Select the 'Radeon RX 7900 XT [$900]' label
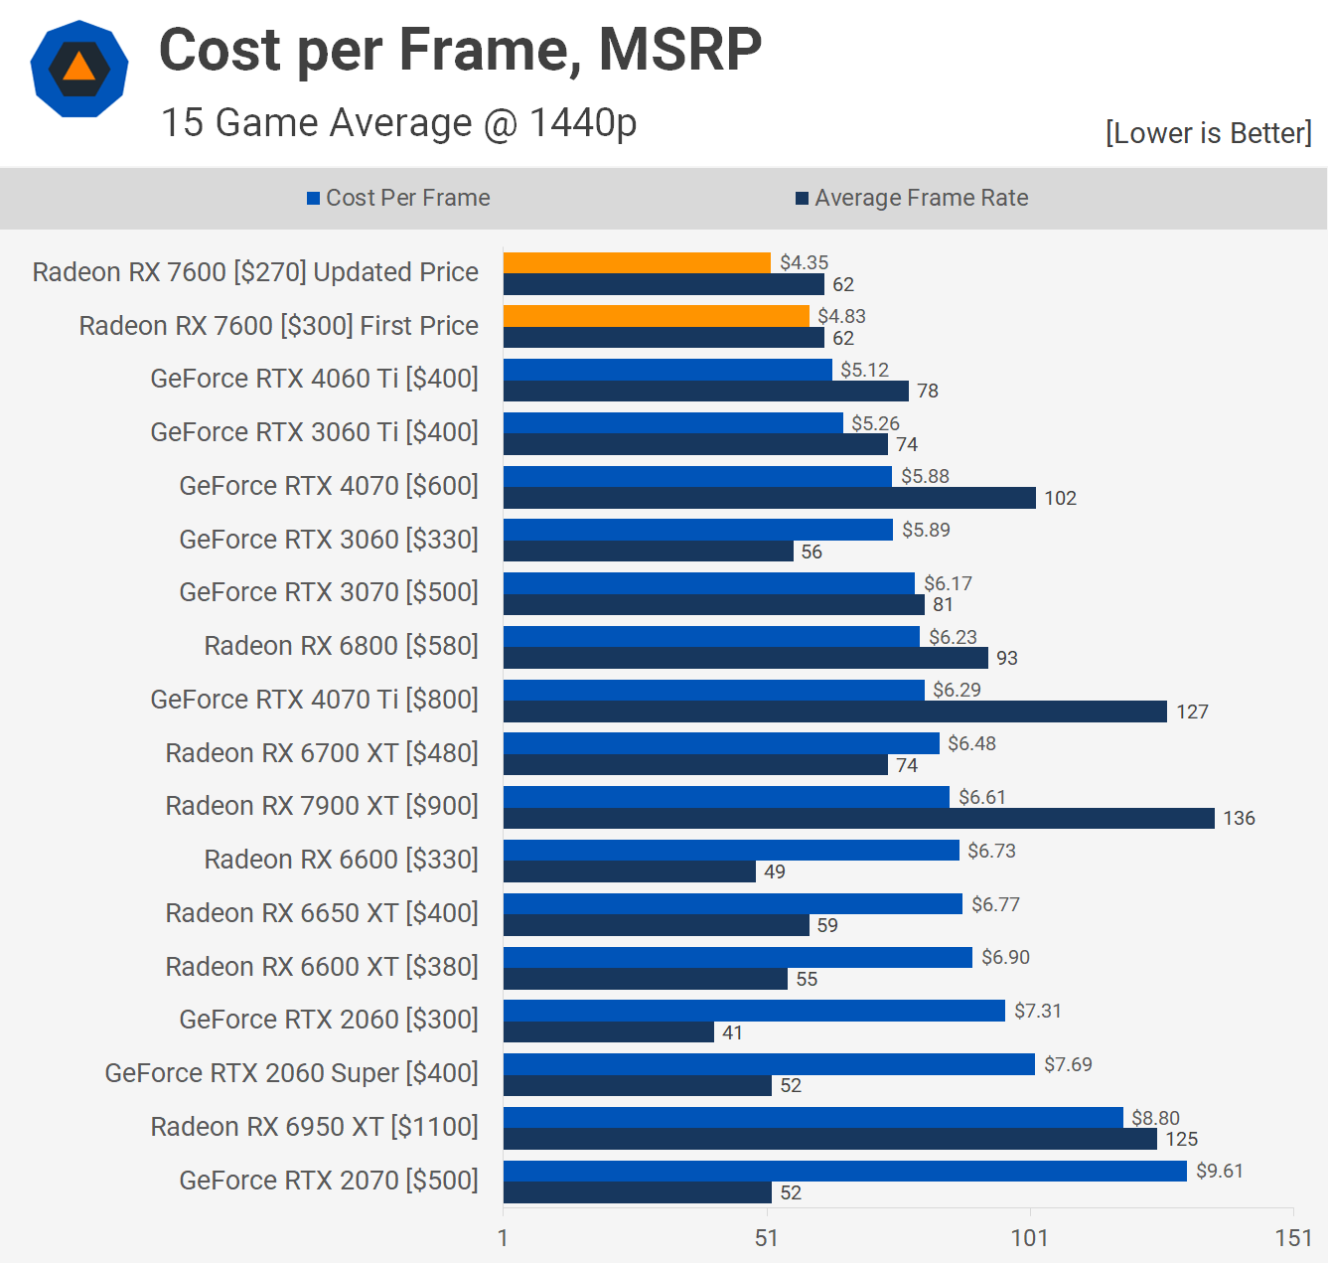The width and height of the screenshot is (1328, 1263). (x=322, y=806)
